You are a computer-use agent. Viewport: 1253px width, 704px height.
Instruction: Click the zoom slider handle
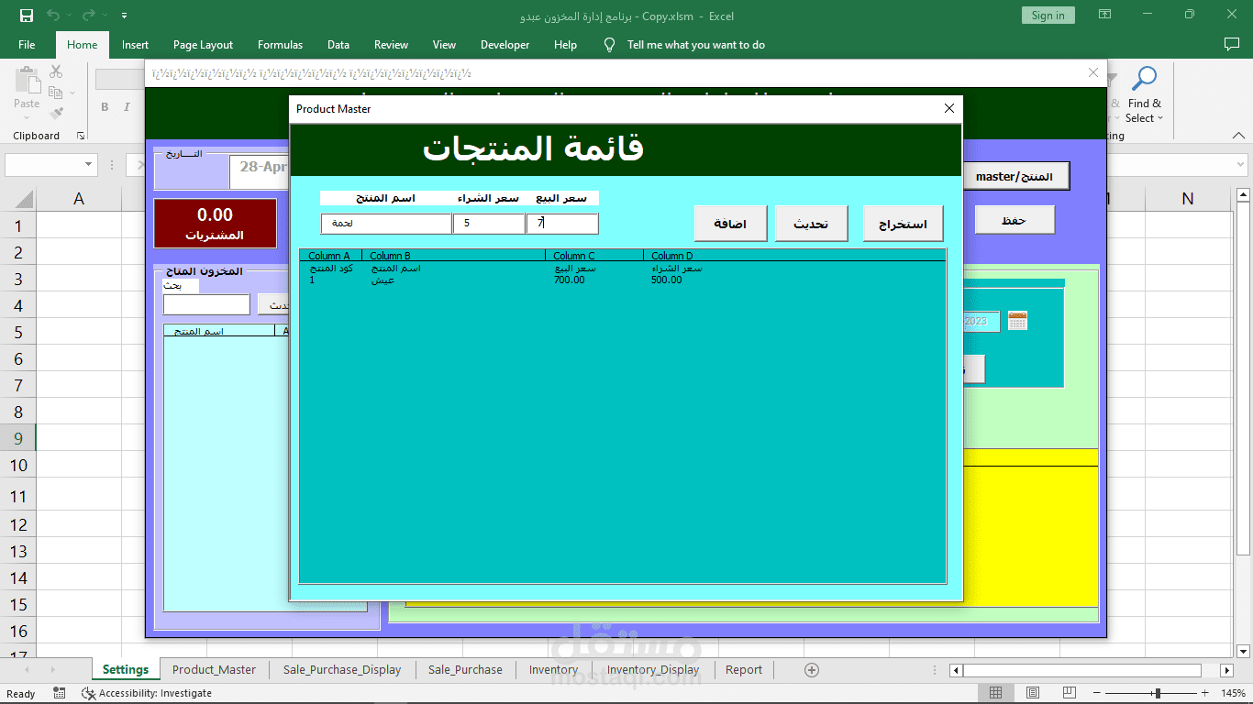click(1158, 693)
